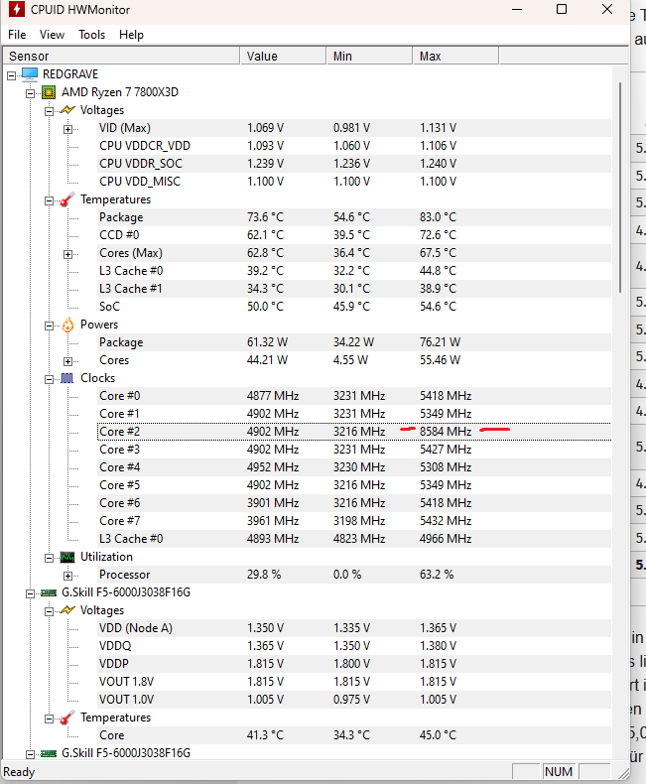
Task: Click the vertical scrollbar thumb
Action: (x=620, y=188)
